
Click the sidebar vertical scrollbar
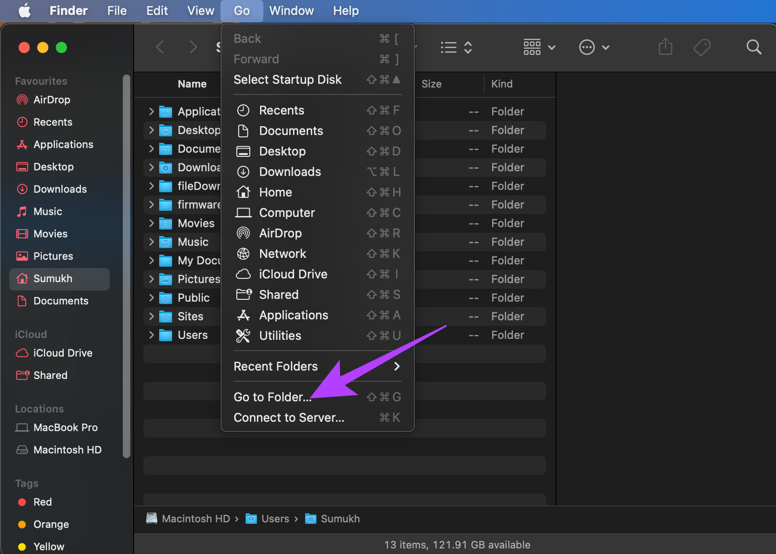(126, 265)
